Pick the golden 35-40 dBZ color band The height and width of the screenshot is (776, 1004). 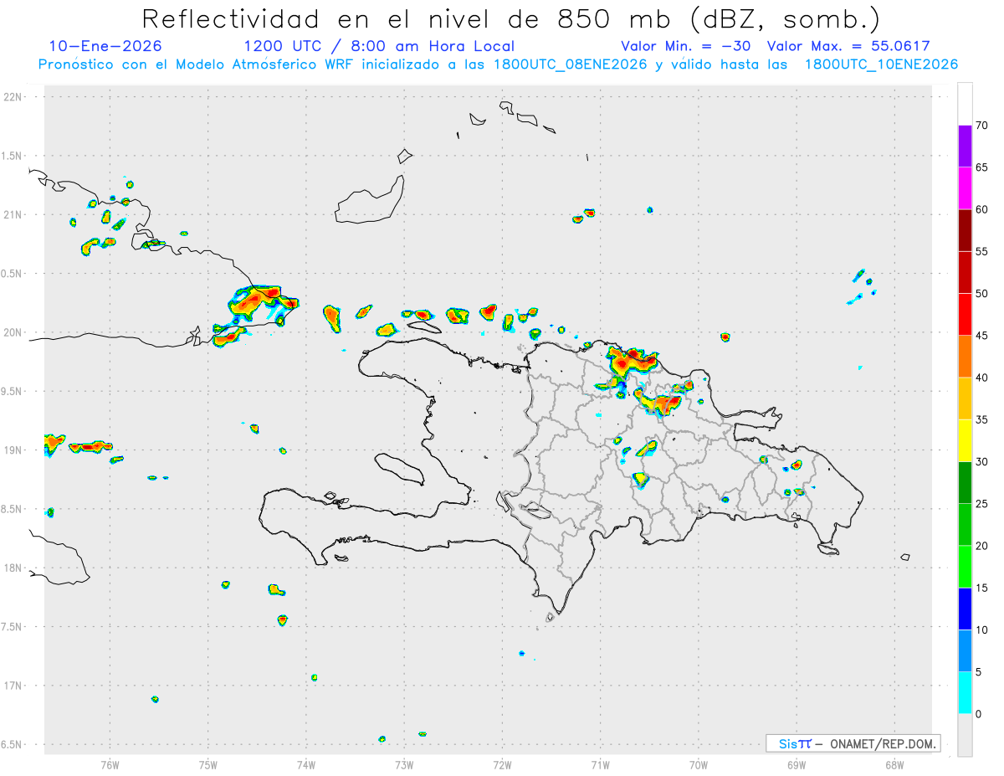point(965,398)
